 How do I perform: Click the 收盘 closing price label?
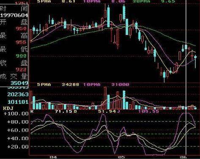click(14, 63)
